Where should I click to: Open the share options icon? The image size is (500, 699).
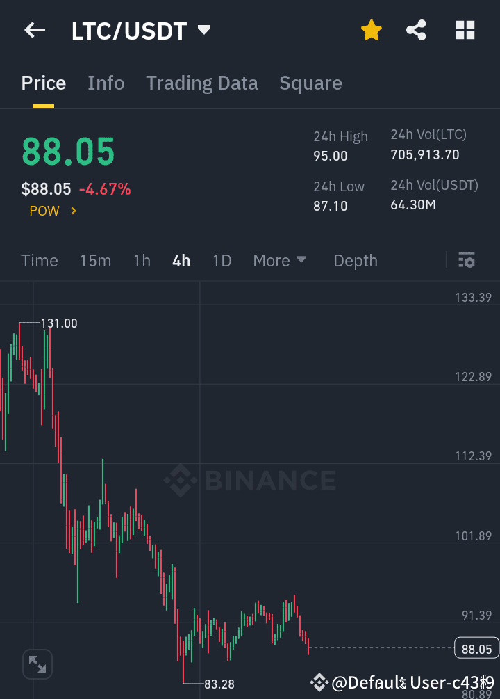[x=416, y=30]
